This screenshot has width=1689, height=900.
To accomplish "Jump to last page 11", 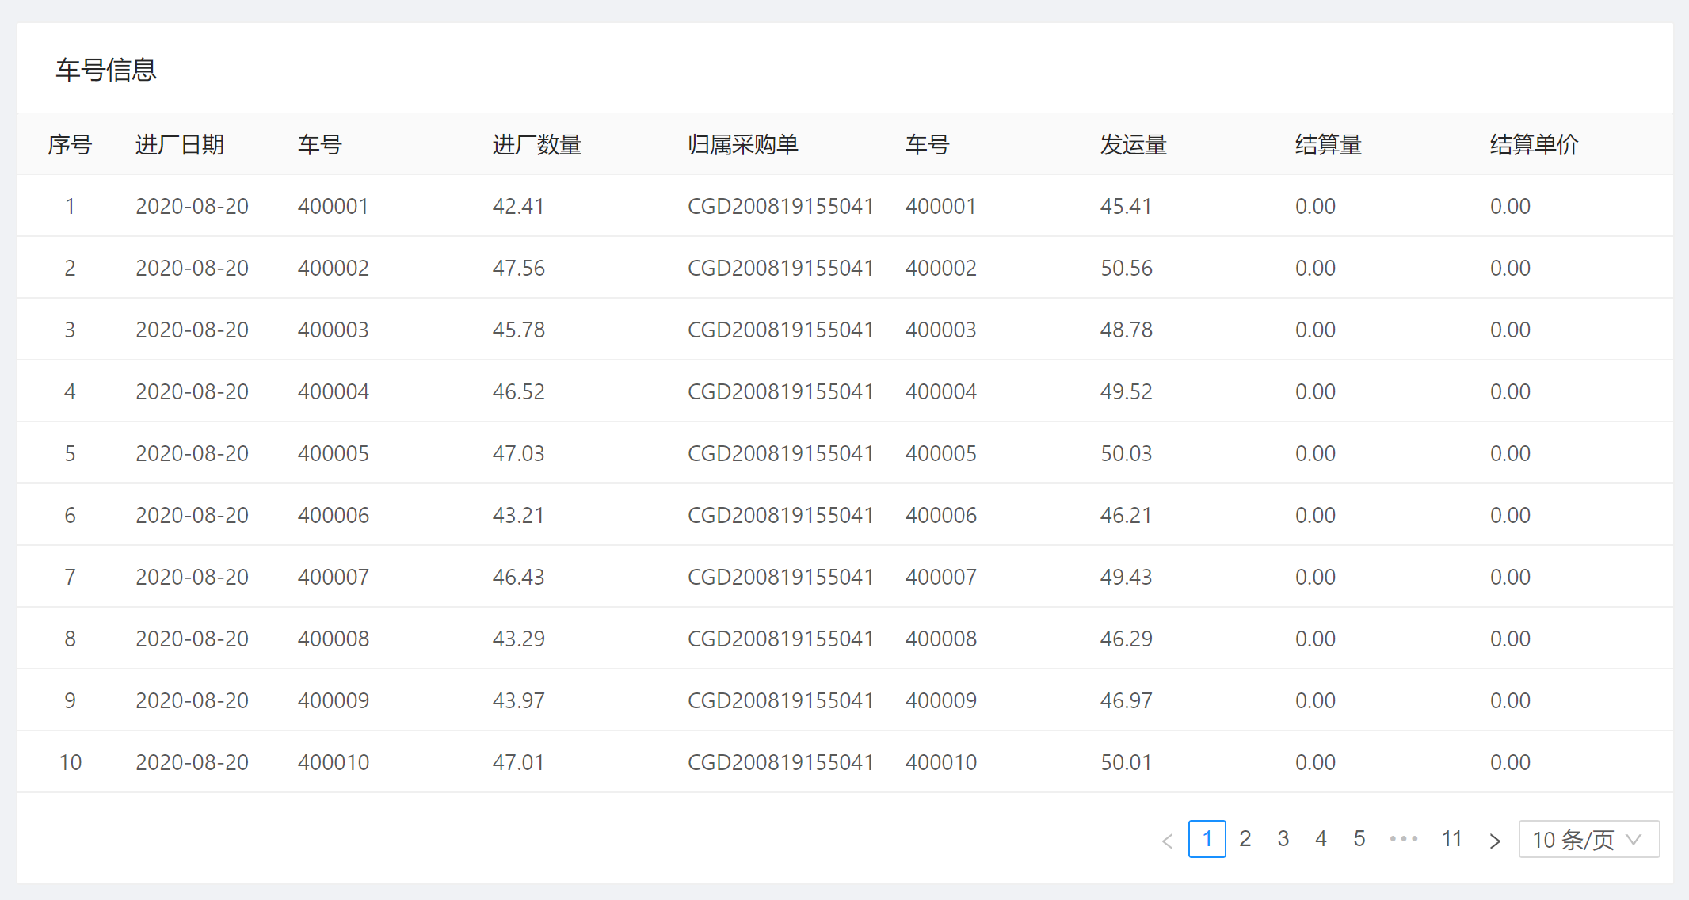I will [1451, 839].
